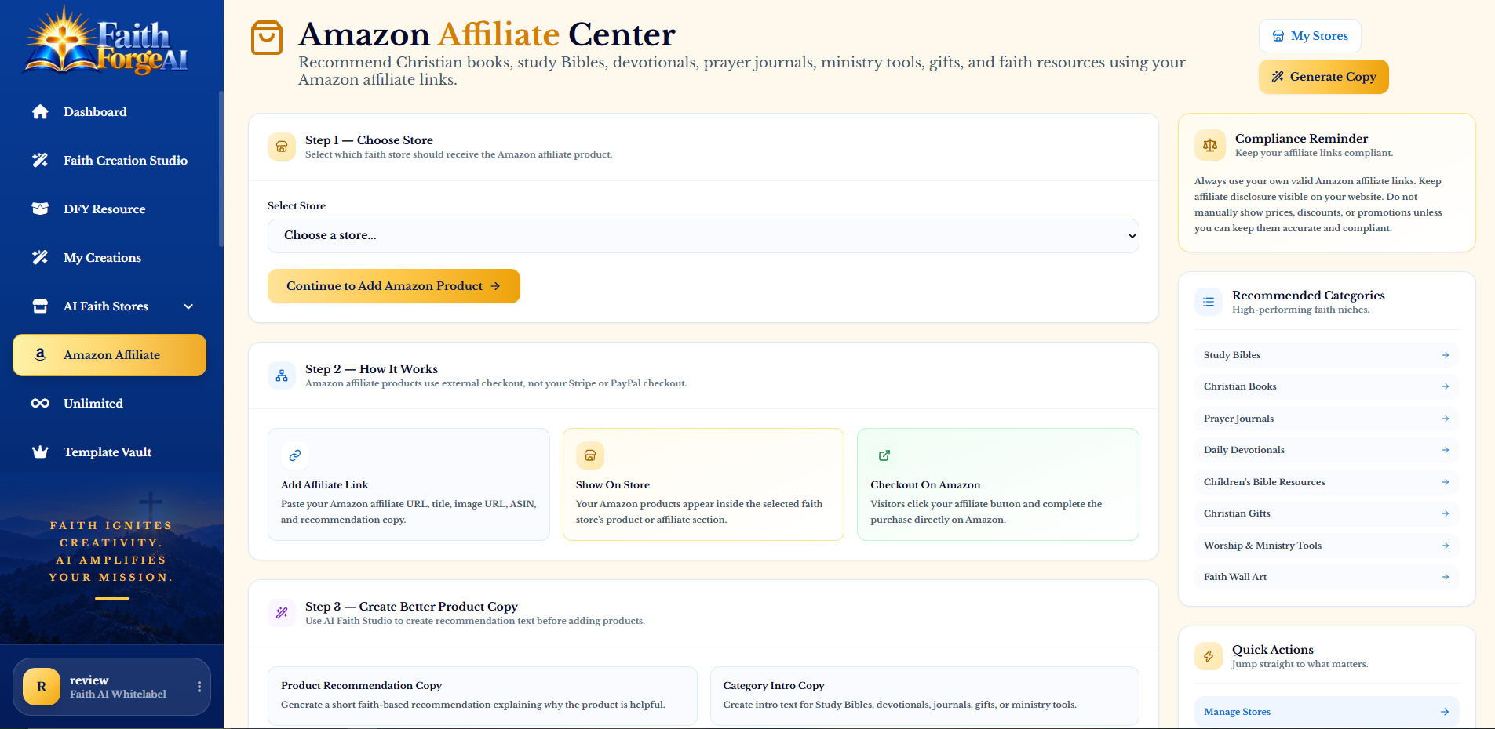
Task: Click the Add Affiliate Link chain icon
Action: point(295,455)
